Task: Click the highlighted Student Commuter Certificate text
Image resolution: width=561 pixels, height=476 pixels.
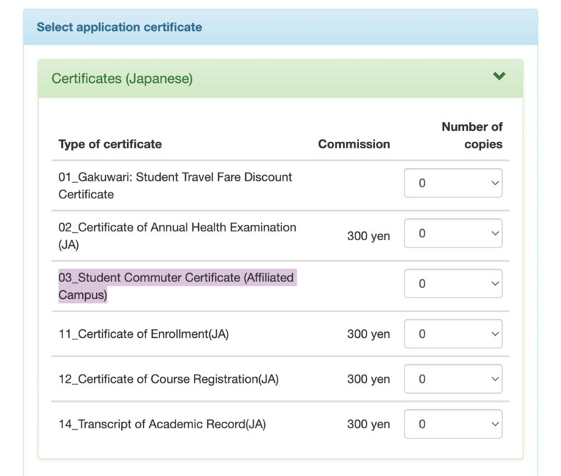Action: click(x=176, y=286)
